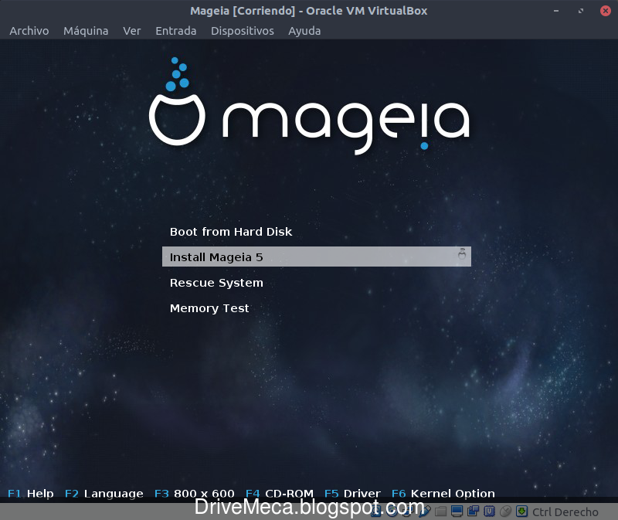
Task: Open the network status icon
Action: (406, 512)
